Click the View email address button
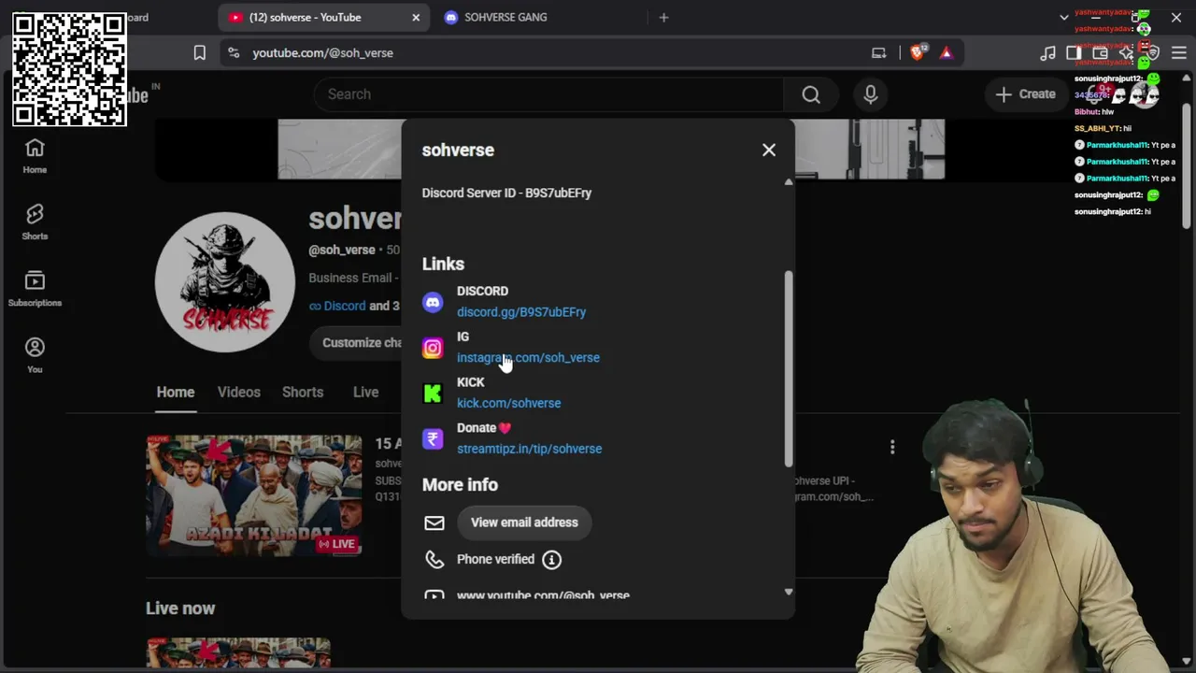Viewport: 1196px width, 673px height. click(524, 523)
